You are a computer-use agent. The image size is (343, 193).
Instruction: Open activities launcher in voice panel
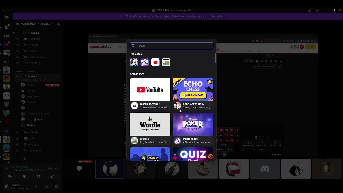39,176
